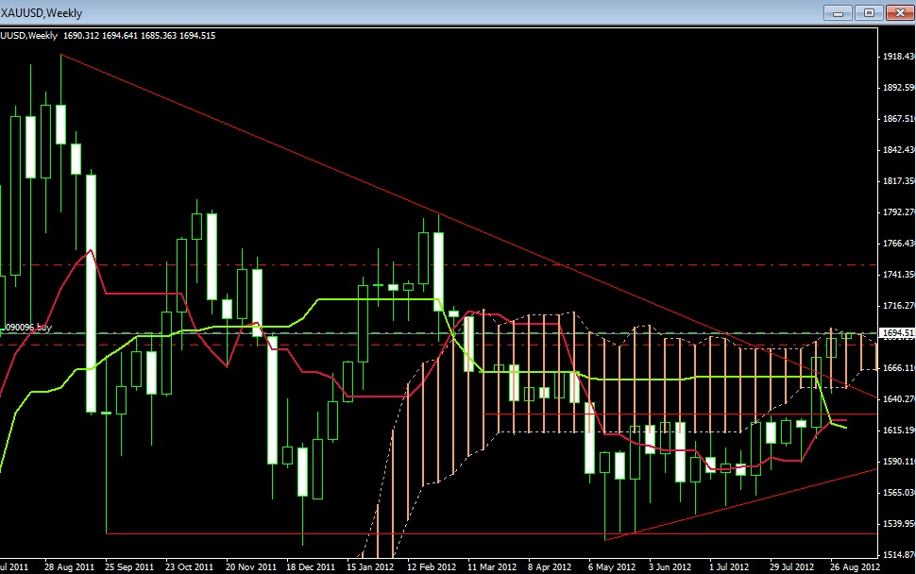Viewport: 916px width, 574px height.
Task: Click the 26 Aug 2012 date label
Action: [855, 567]
